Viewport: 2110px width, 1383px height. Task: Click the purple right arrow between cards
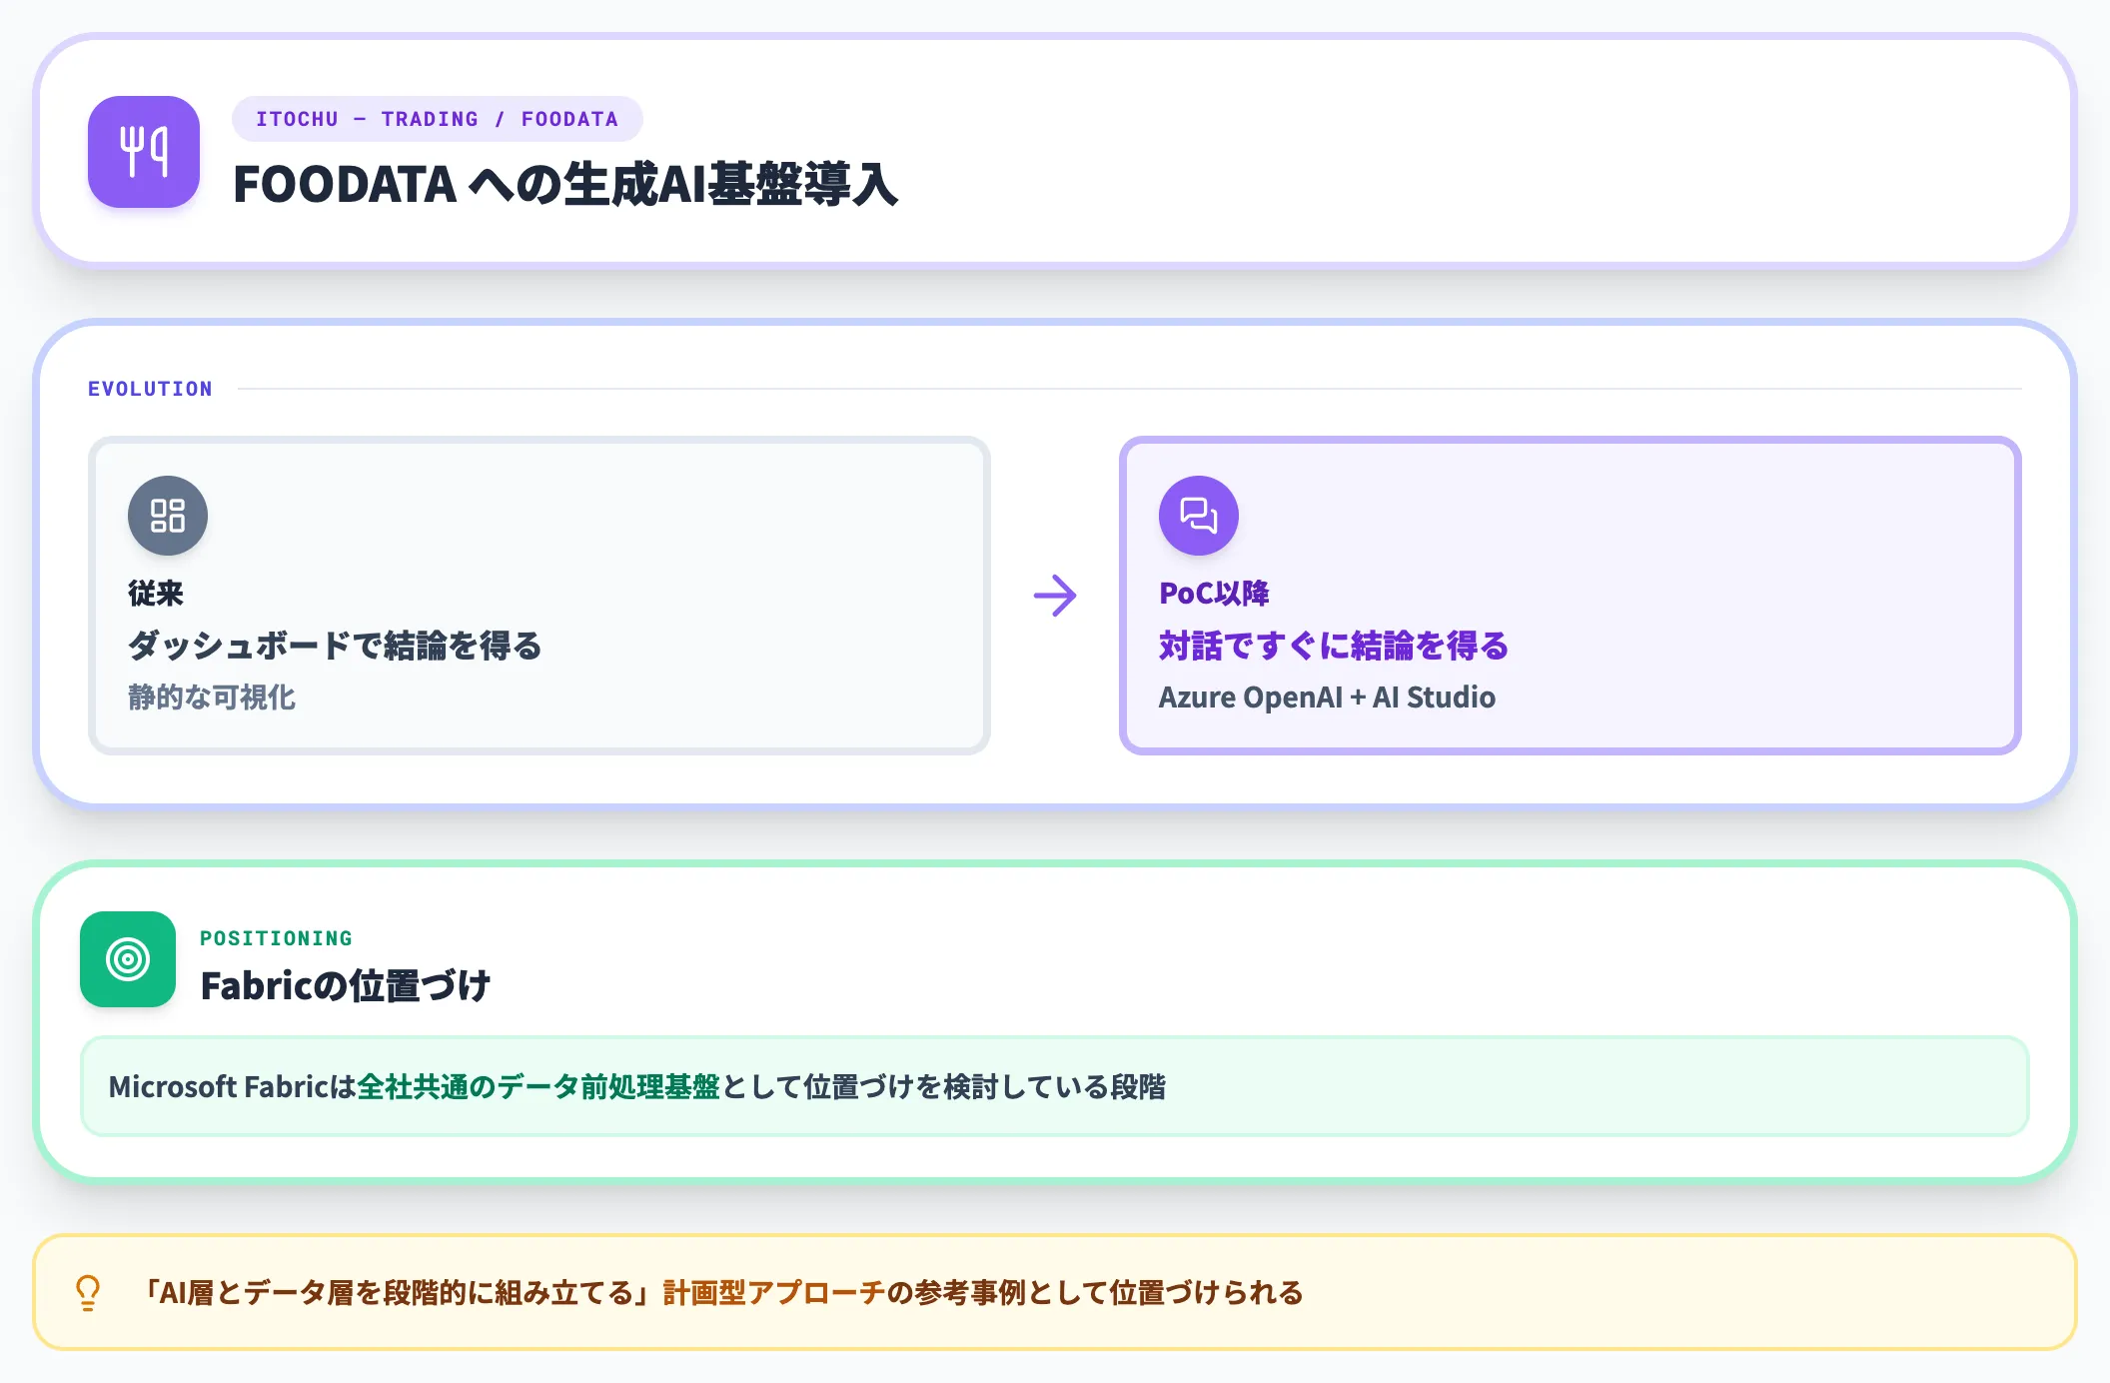1055,596
